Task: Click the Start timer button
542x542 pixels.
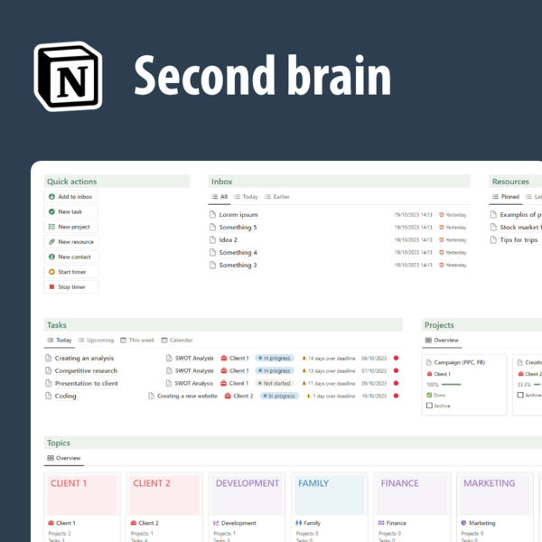Action: [71, 272]
